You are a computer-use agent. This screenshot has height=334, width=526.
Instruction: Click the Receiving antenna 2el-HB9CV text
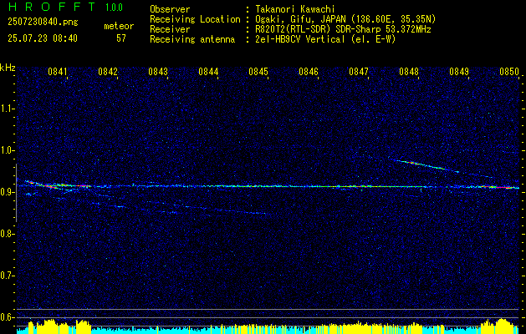325,39
